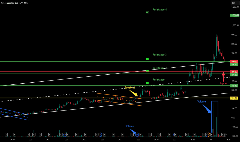Click the -100.00 price axis value

pyautogui.click(x=235, y=127)
